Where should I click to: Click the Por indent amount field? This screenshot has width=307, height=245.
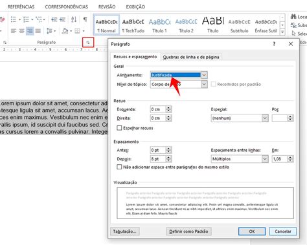(280, 118)
